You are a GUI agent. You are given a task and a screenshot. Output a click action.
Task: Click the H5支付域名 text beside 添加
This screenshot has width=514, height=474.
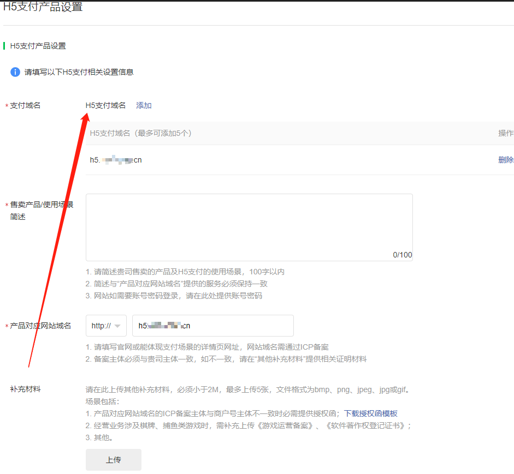(x=105, y=105)
